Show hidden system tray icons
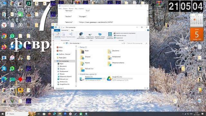 click(183, 114)
